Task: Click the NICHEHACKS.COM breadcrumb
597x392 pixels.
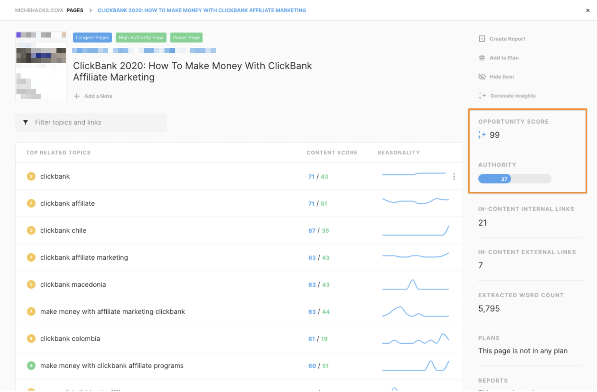Action: point(39,10)
